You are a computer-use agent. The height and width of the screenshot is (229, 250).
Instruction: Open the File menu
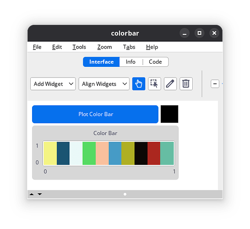(x=37, y=47)
